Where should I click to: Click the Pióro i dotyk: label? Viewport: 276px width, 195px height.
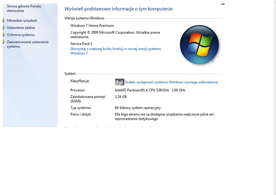pyautogui.click(x=81, y=114)
